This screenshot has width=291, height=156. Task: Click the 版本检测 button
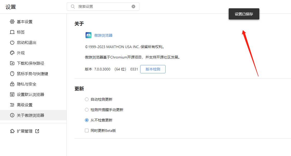coord(153,69)
